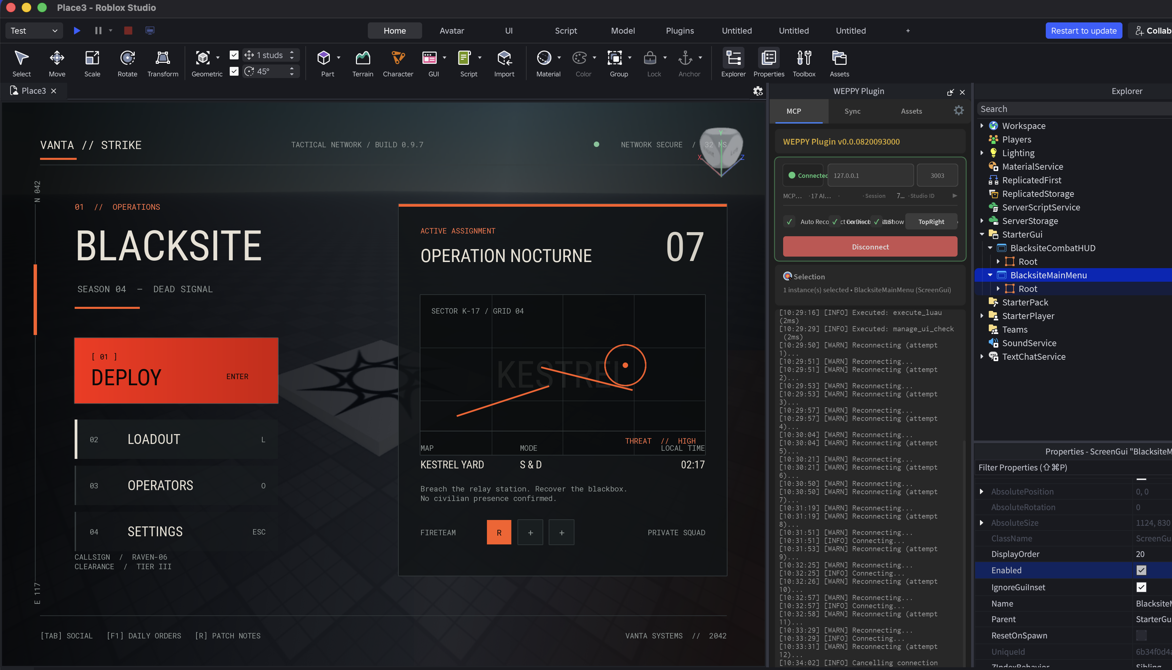Toggle the IgnoreGuiInset property checkbox
This screenshot has width=1172, height=670.
tap(1141, 587)
